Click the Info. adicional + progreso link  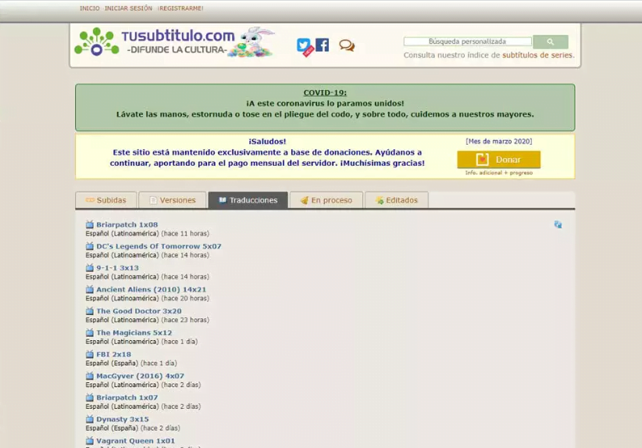pos(498,173)
